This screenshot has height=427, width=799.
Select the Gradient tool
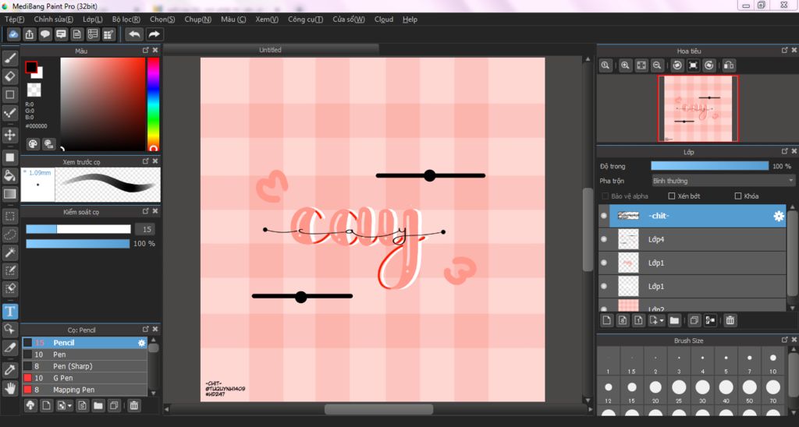coord(9,194)
